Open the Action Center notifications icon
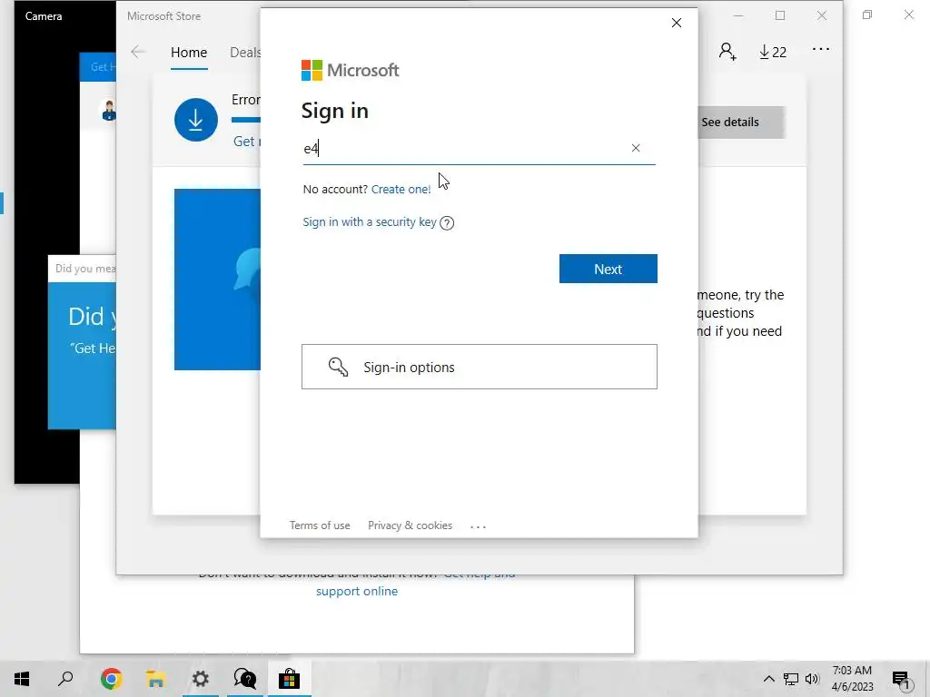Screen dimensions: 930x697 900,679
